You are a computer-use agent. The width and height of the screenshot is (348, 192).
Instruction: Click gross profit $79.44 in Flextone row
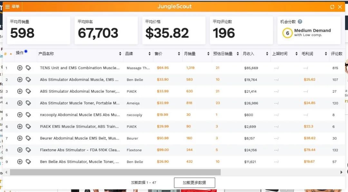[x=309, y=150]
